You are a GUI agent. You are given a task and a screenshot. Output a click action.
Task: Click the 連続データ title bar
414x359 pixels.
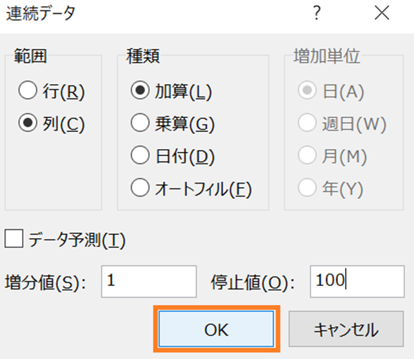click(x=138, y=13)
